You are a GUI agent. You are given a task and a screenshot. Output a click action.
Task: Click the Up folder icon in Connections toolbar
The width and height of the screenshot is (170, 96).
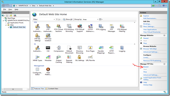pyautogui.click(x=11, y=16)
